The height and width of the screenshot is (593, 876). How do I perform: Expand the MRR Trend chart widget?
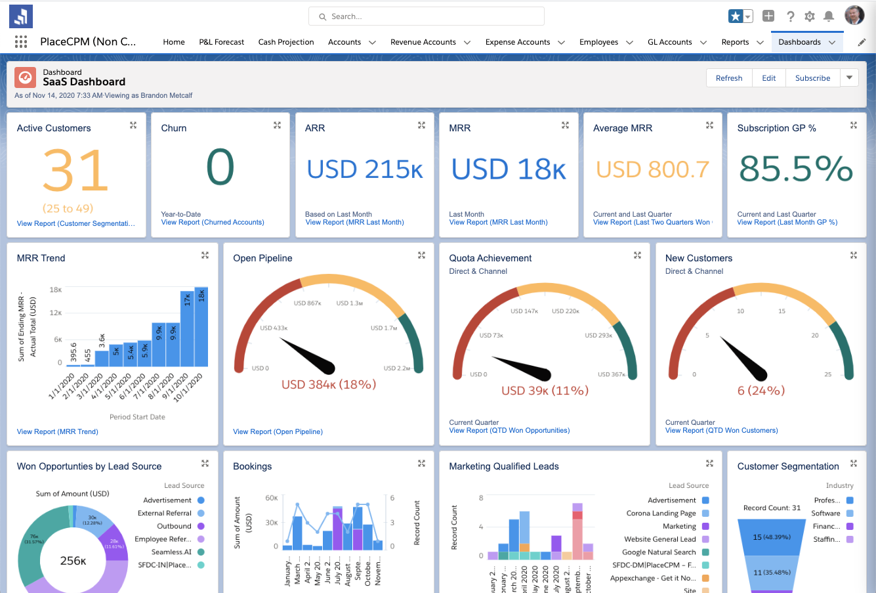205,255
